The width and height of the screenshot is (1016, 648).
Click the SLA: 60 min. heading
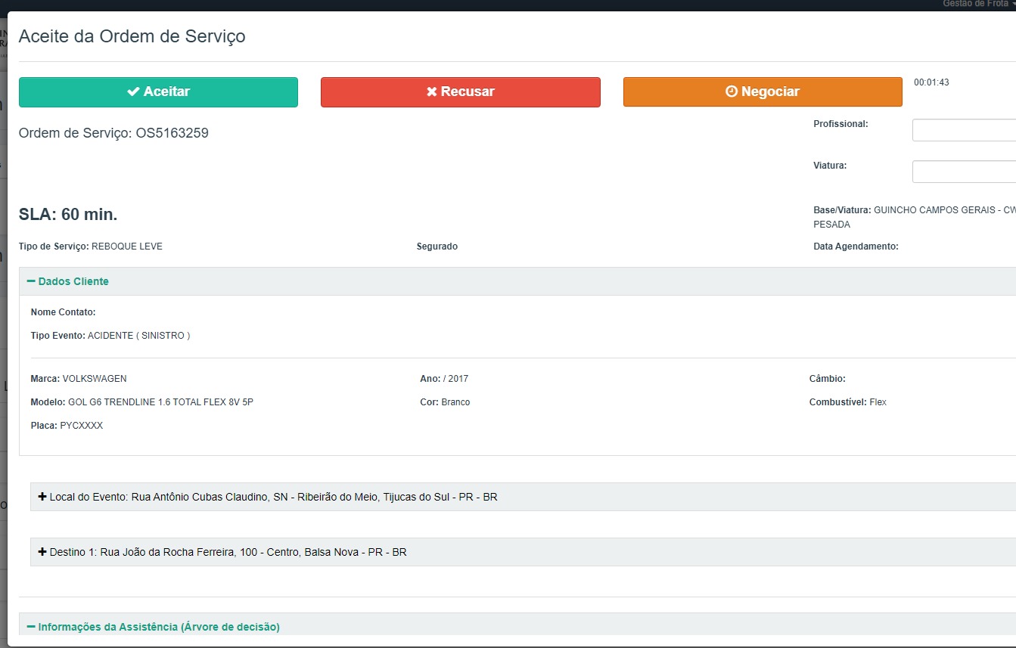(x=68, y=215)
